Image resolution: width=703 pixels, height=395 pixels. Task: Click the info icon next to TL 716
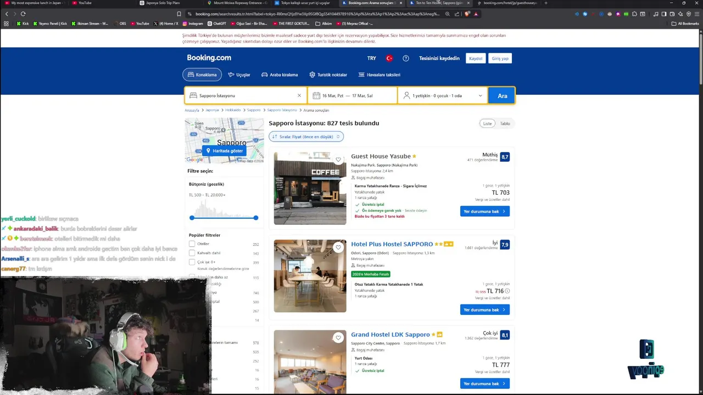click(x=507, y=291)
